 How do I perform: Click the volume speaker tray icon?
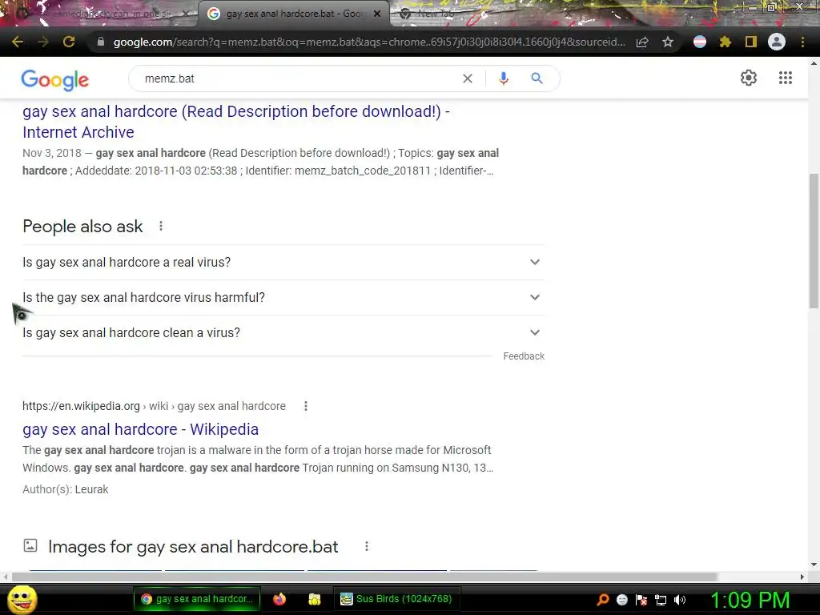(680, 600)
